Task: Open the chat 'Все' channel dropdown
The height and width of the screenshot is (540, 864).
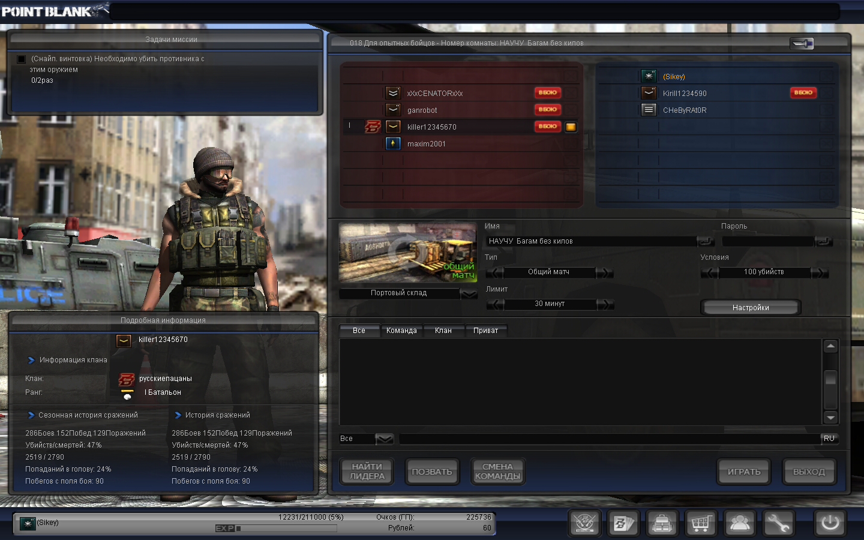Action: tap(385, 439)
